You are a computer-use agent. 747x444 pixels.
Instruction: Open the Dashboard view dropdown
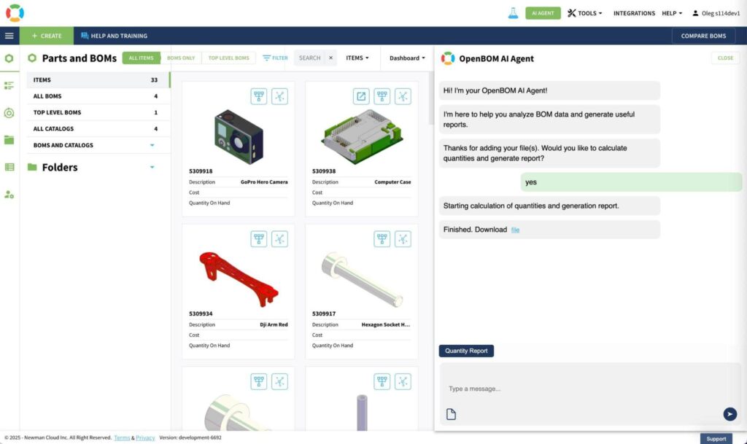407,58
